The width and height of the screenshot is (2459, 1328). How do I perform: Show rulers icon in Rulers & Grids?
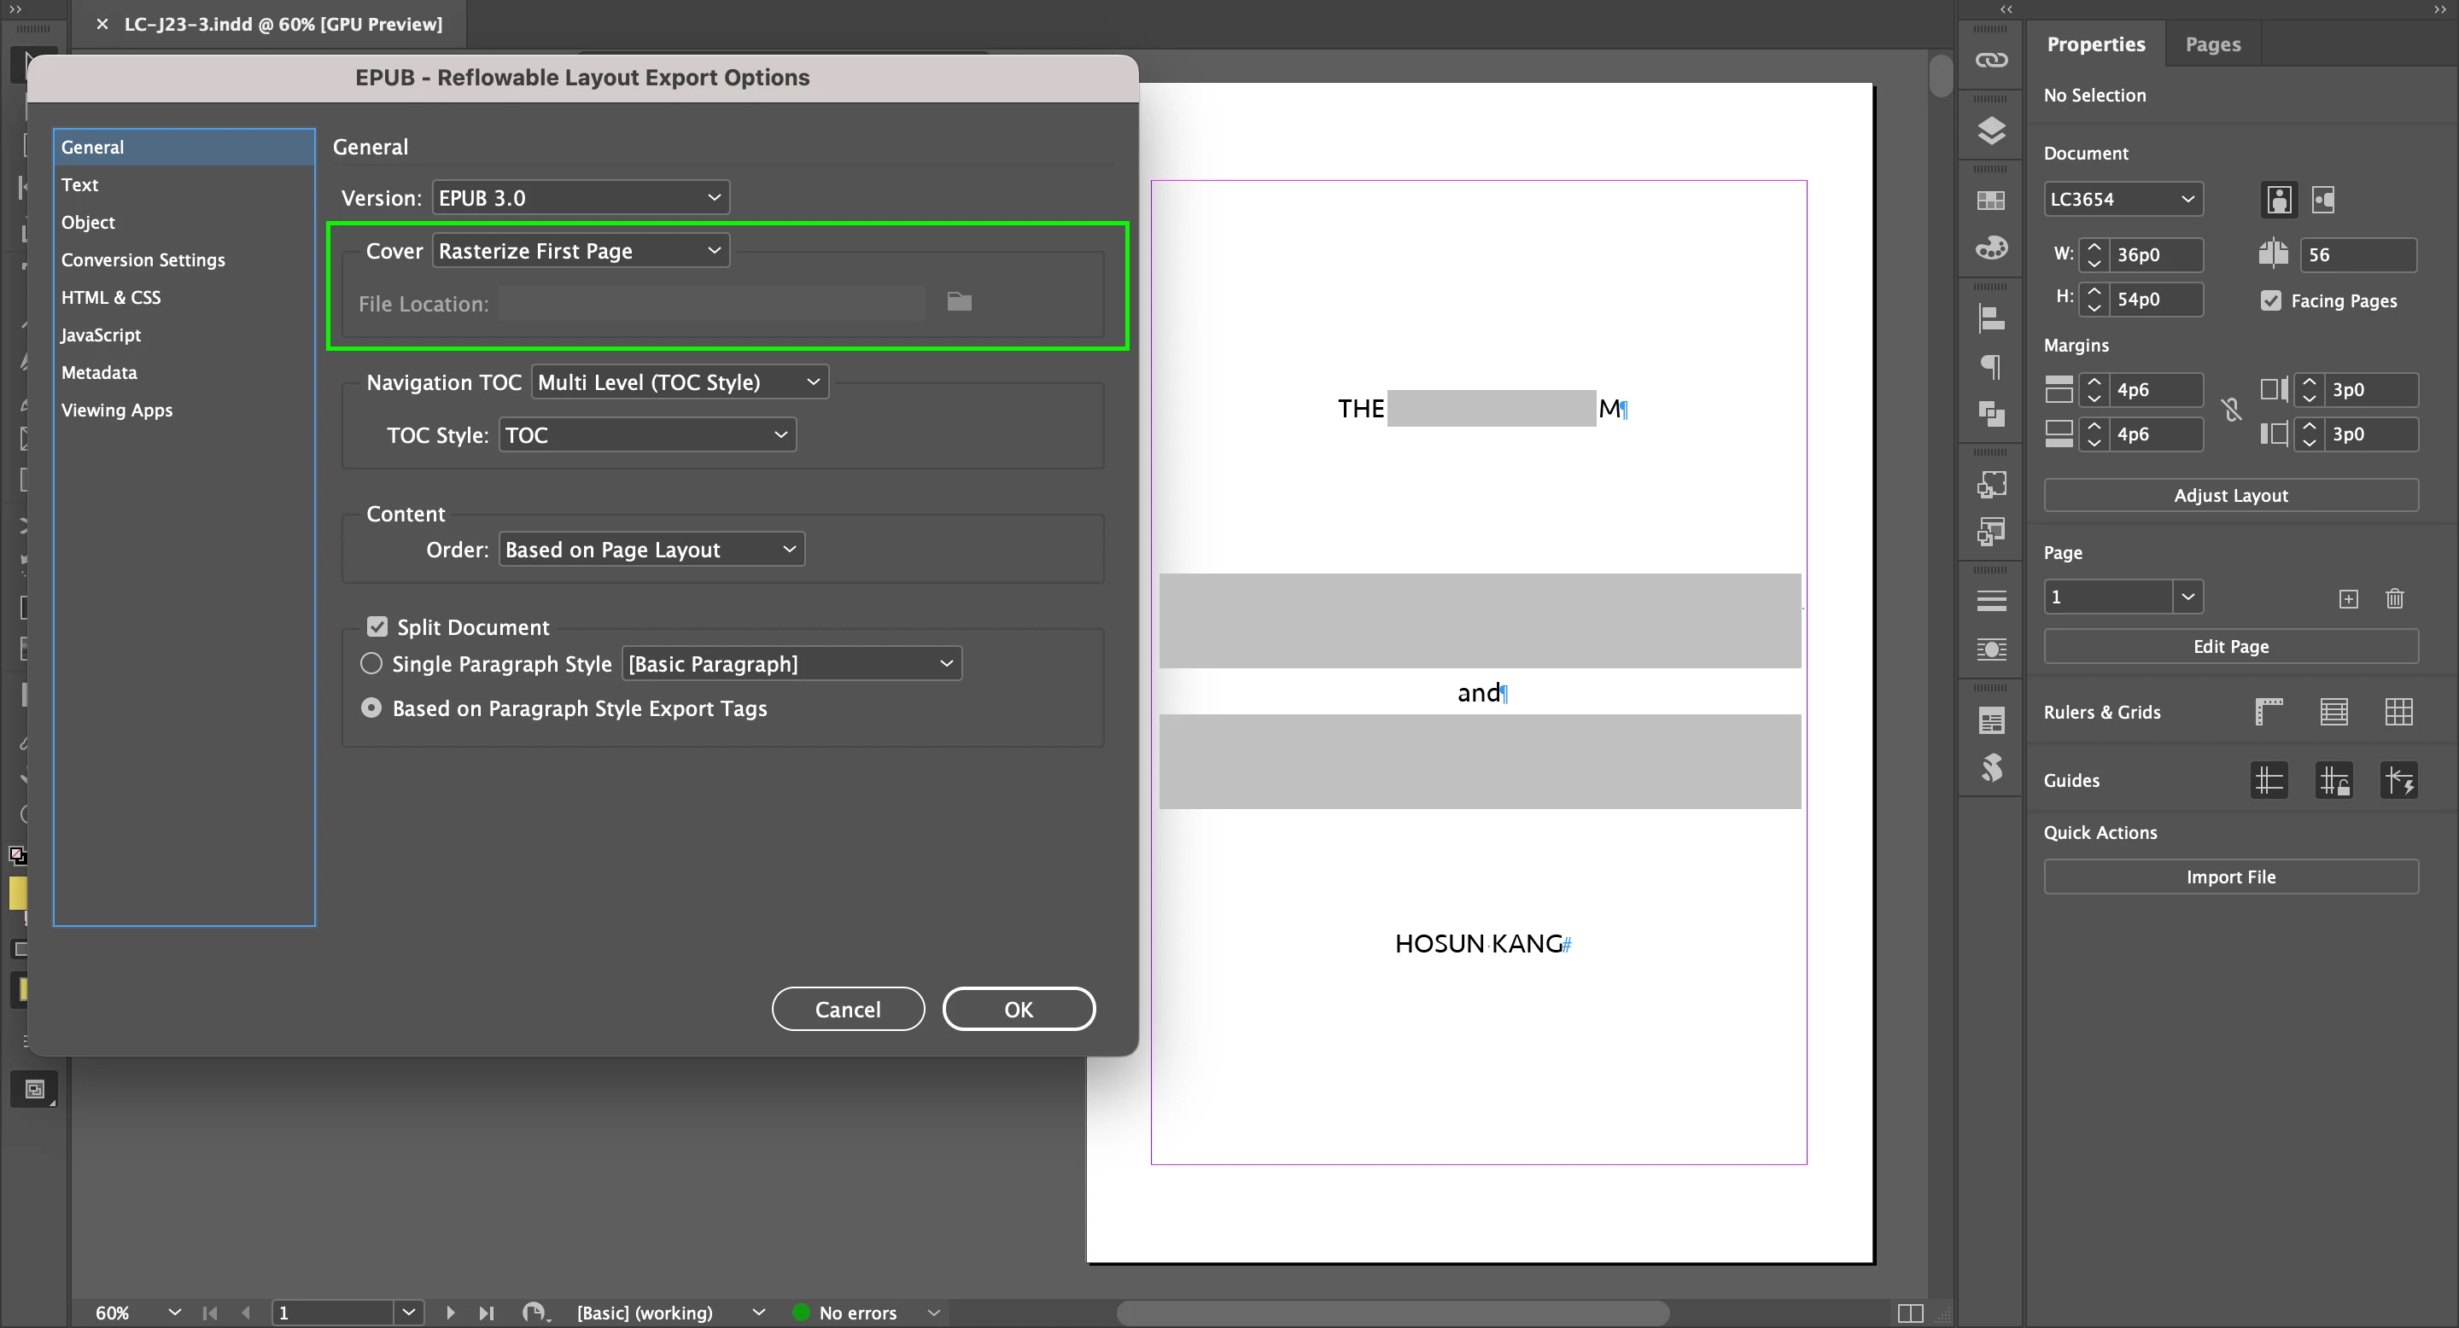tap(2268, 712)
